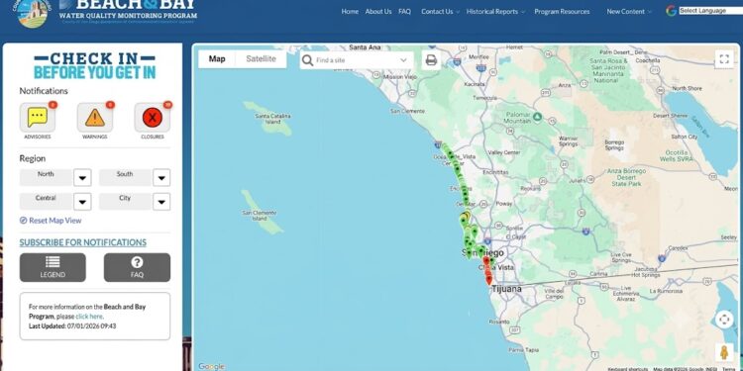Screen dimensions: 743x371
Task: Expand the New Content menu
Action: click(x=629, y=11)
